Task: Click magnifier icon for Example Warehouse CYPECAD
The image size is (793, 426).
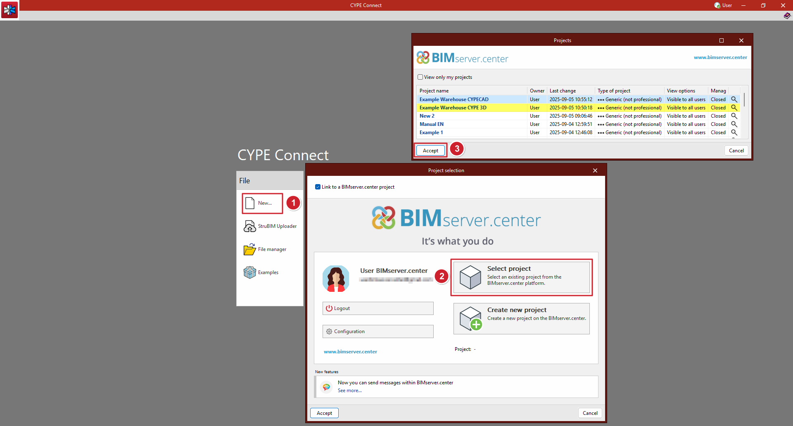Action: (734, 99)
